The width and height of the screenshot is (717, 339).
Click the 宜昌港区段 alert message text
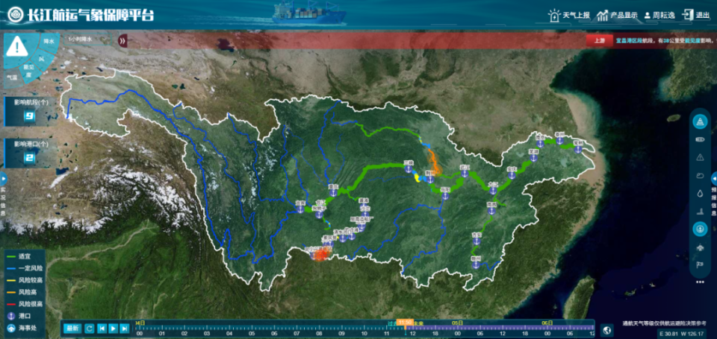pyautogui.click(x=665, y=41)
